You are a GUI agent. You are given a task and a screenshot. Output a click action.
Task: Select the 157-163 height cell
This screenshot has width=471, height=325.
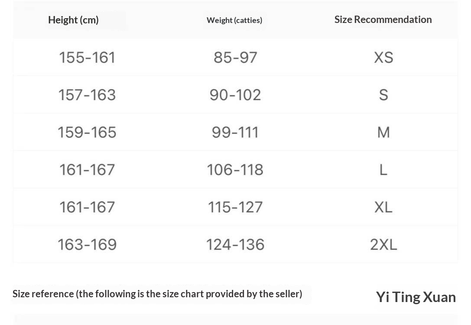87,95
